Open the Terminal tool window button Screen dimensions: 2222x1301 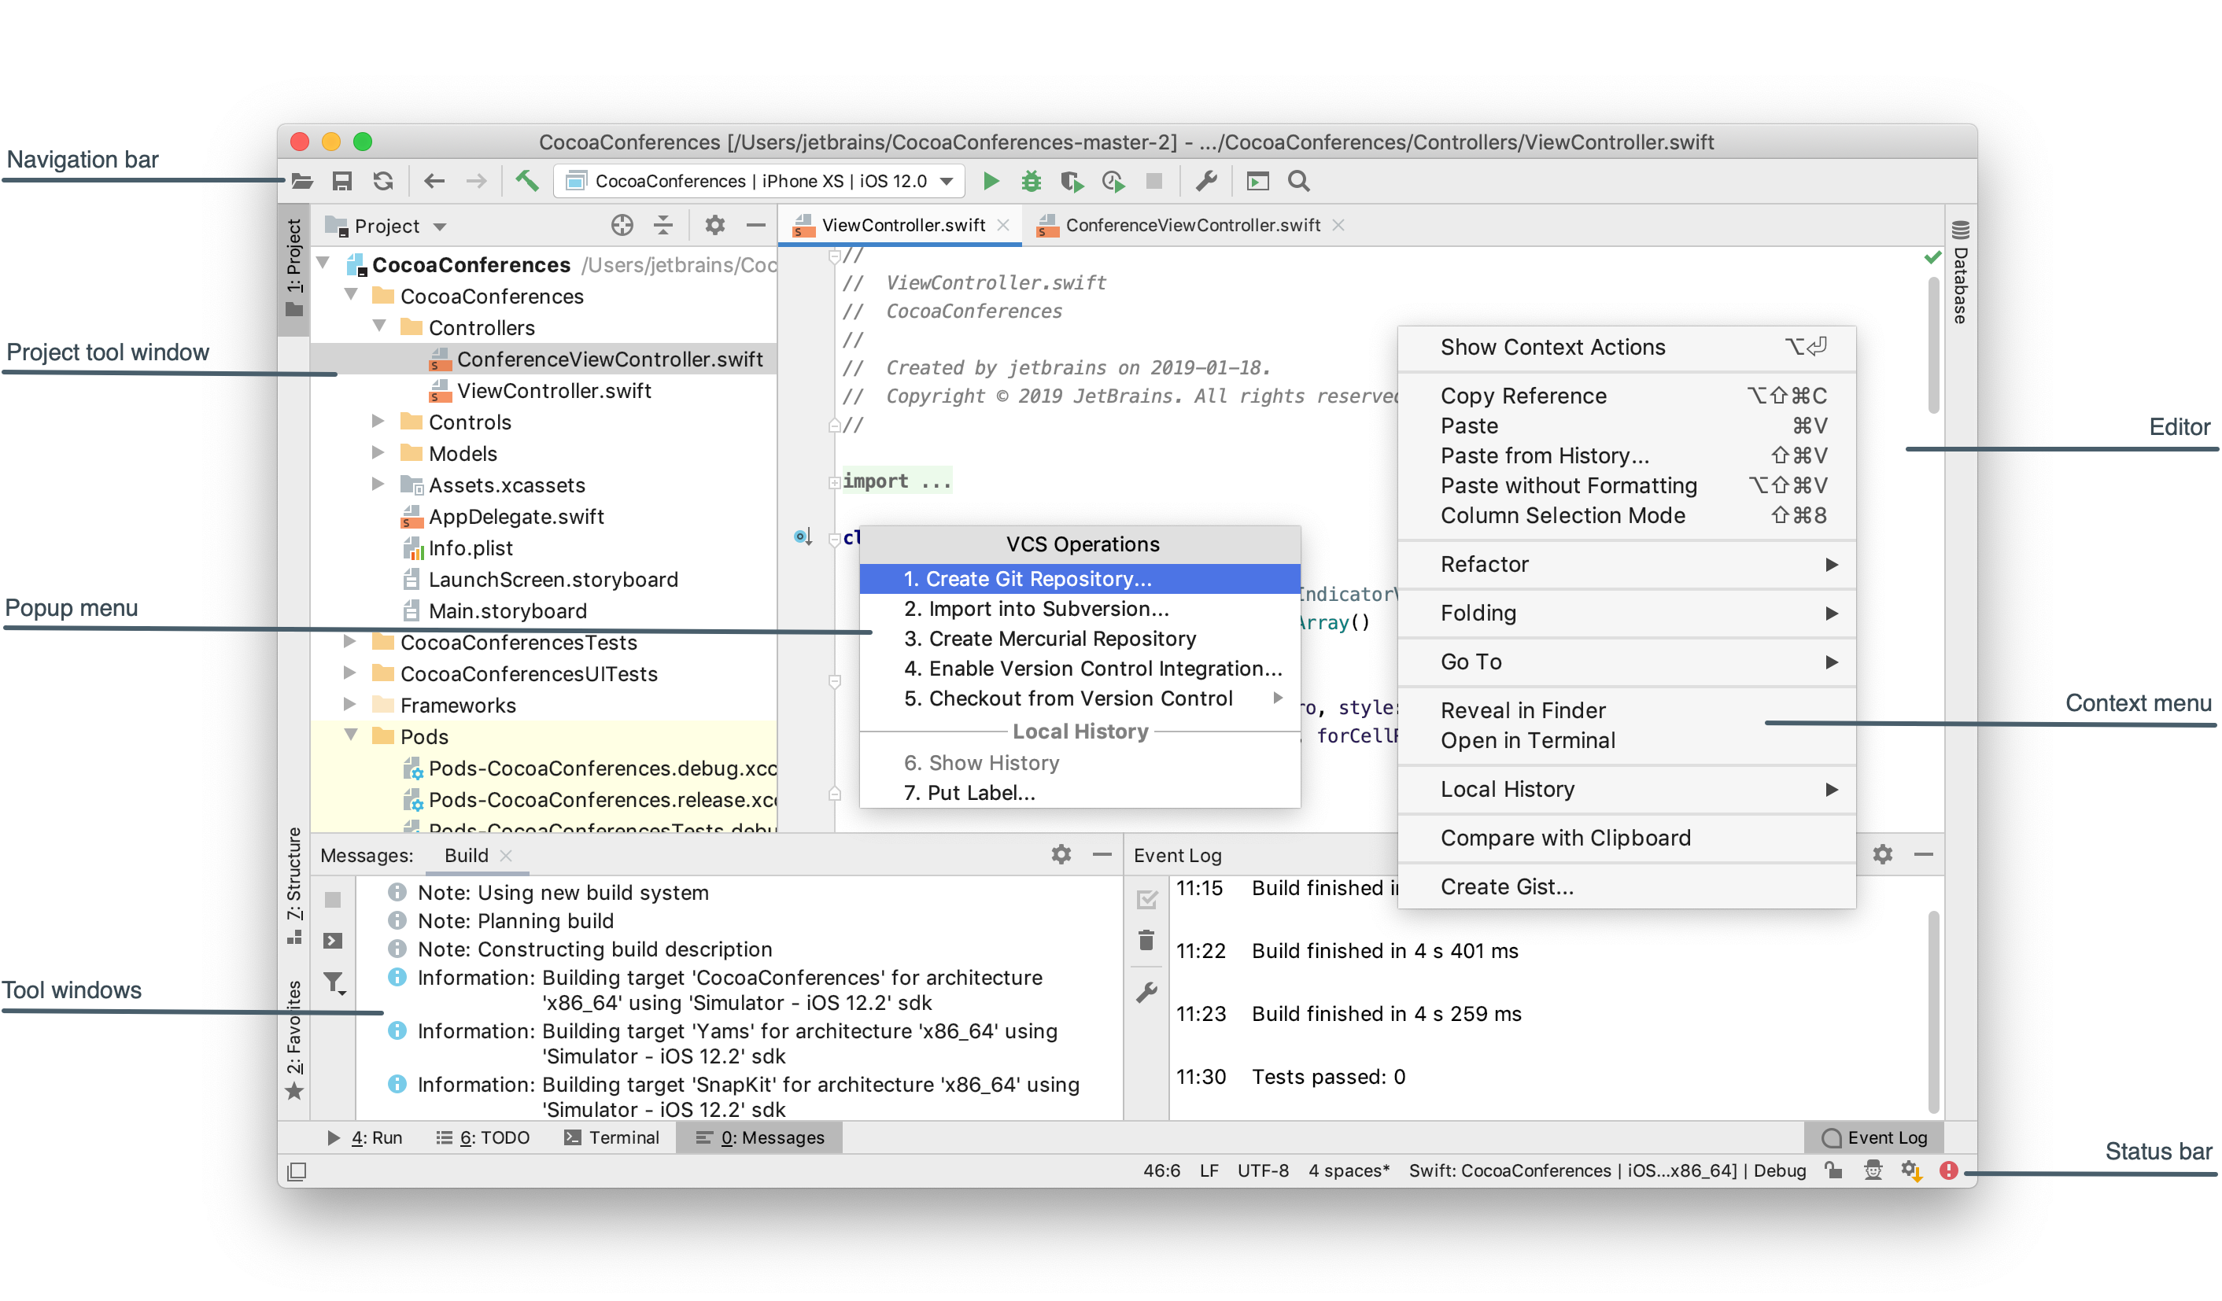[612, 1138]
